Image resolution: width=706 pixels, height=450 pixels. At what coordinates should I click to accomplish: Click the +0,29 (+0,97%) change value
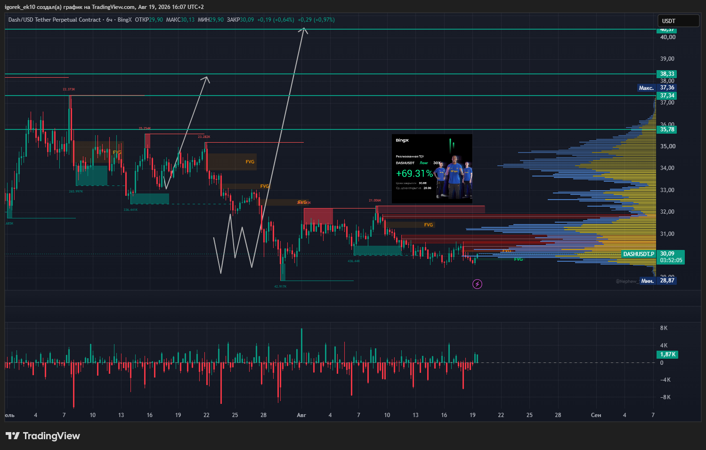click(x=316, y=20)
